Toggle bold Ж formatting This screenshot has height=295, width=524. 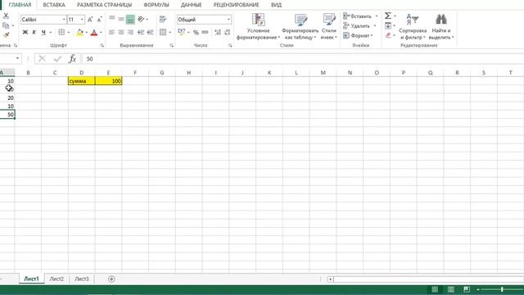(25, 33)
